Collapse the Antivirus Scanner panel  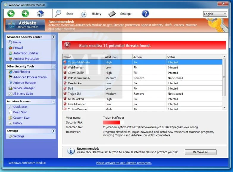click(53, 102)
